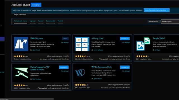
Task: Open Flying Images by WP Speed Matters title
Action: (x=40, y=68)
